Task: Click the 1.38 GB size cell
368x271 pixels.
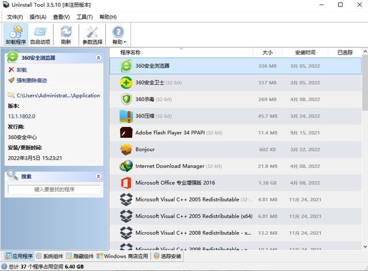Action: click(267, 183)
